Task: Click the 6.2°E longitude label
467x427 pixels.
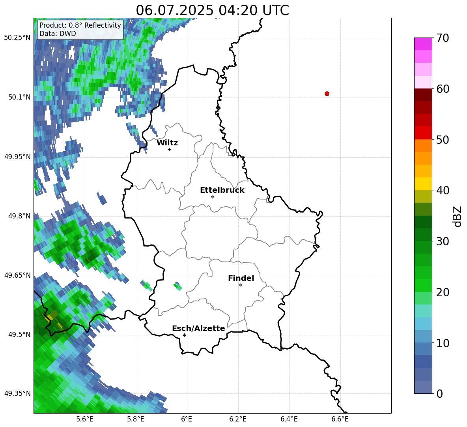Action: [238, 419]
